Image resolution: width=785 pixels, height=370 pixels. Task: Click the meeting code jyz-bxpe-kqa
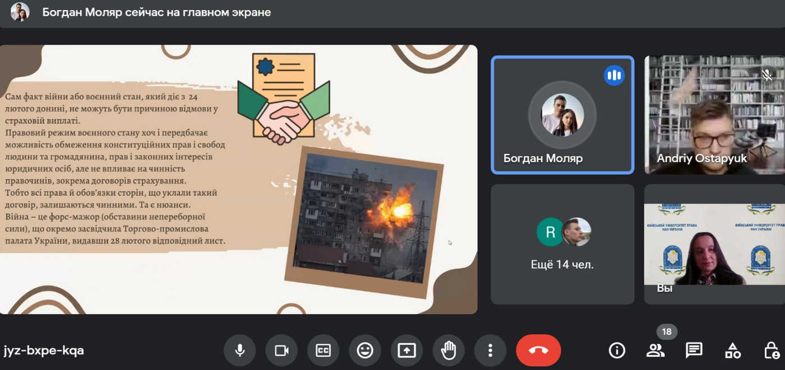44,351
